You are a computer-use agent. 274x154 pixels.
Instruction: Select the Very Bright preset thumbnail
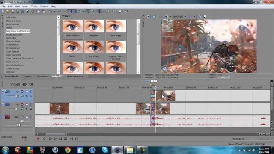116,26
